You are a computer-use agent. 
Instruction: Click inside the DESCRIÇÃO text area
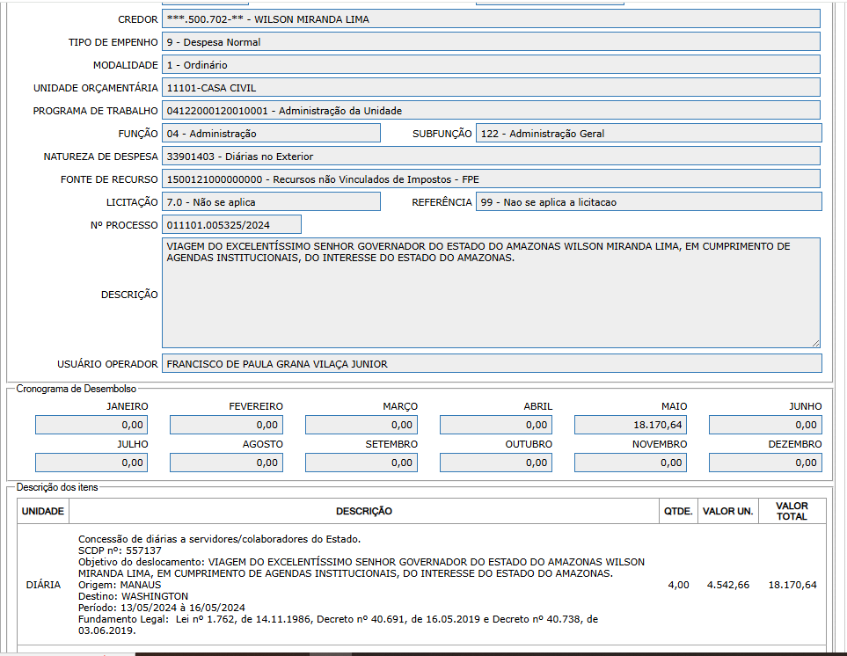click(491, 299)
